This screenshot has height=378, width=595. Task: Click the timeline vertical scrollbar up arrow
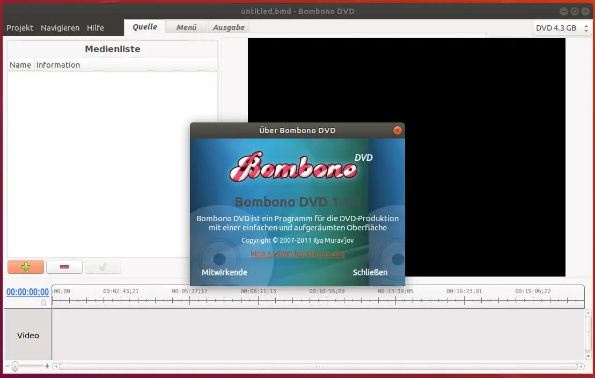588,312
